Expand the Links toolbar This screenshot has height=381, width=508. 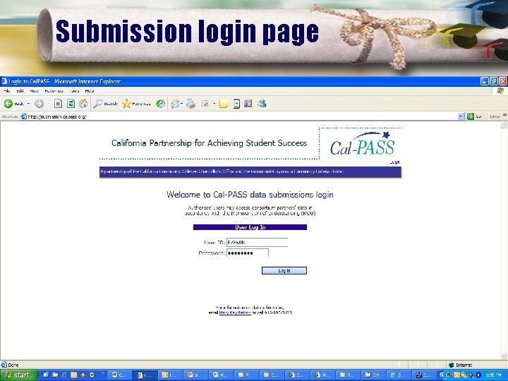[504, 115]
